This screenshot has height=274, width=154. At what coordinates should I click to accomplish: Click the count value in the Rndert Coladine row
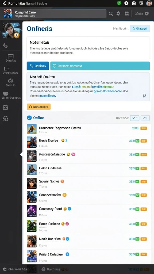[132, 254]
